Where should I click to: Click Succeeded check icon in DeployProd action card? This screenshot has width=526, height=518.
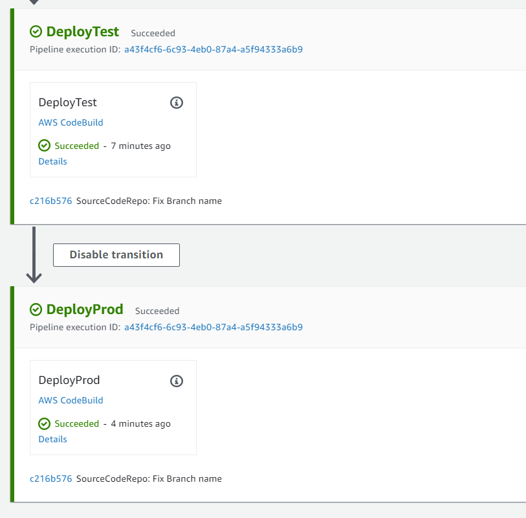click(x=44, y=423)
